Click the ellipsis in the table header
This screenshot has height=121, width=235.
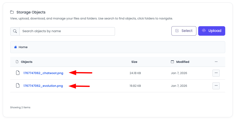pos(216,62)
